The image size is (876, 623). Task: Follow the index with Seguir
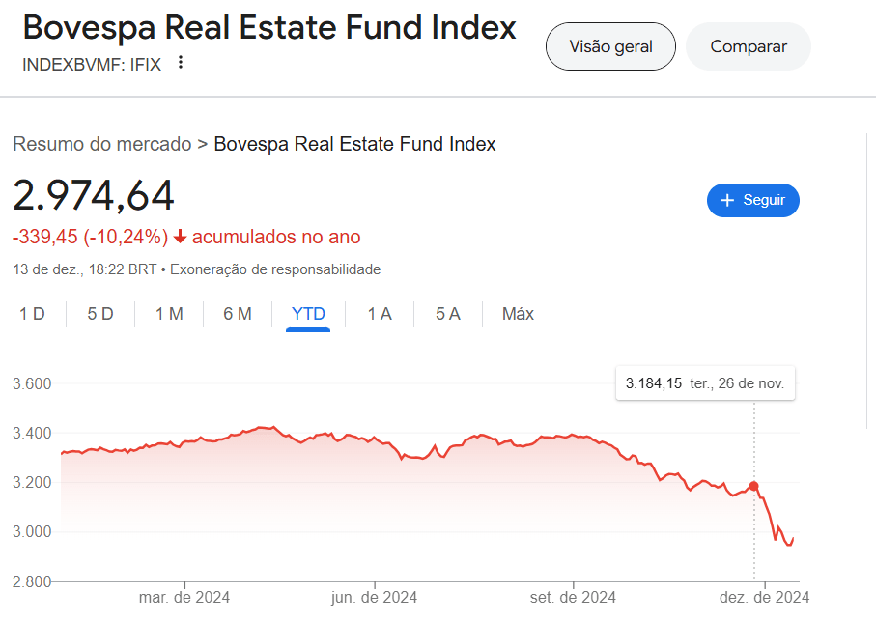coord(753,200)
